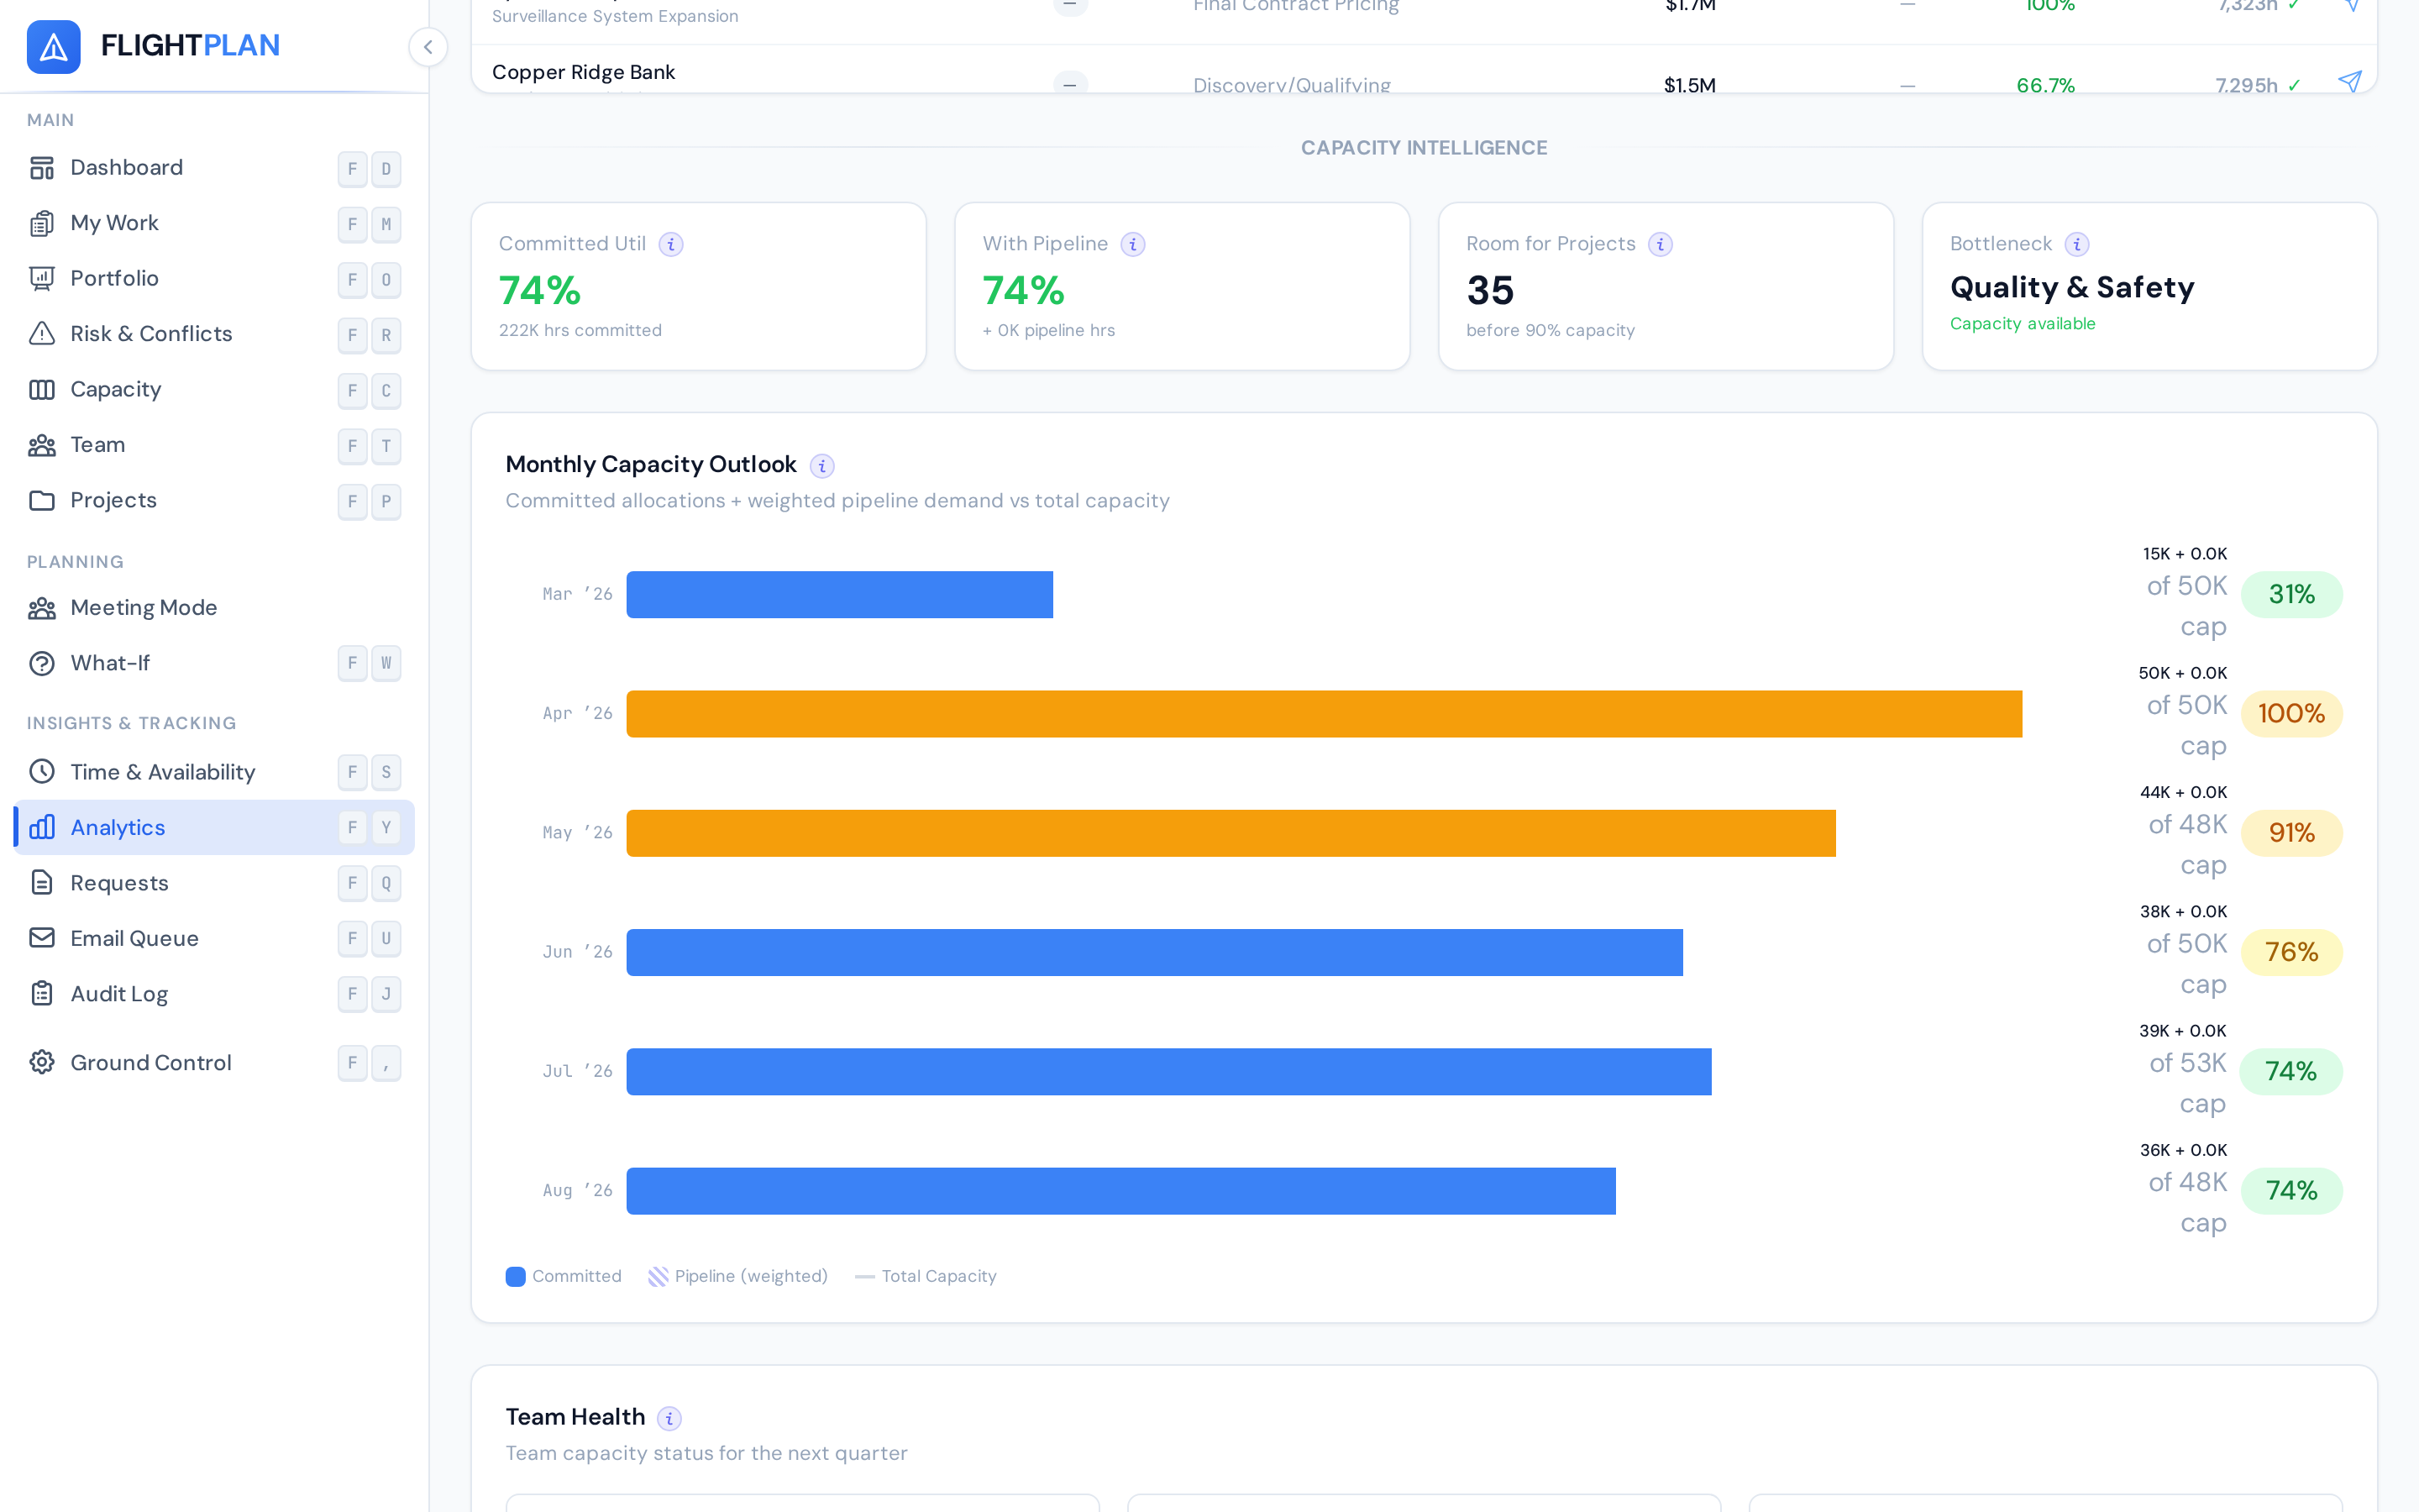This screenshot has height=1512, width=2419.
Task: Open the Ground Control label
Action: (x=151, y=1062)
